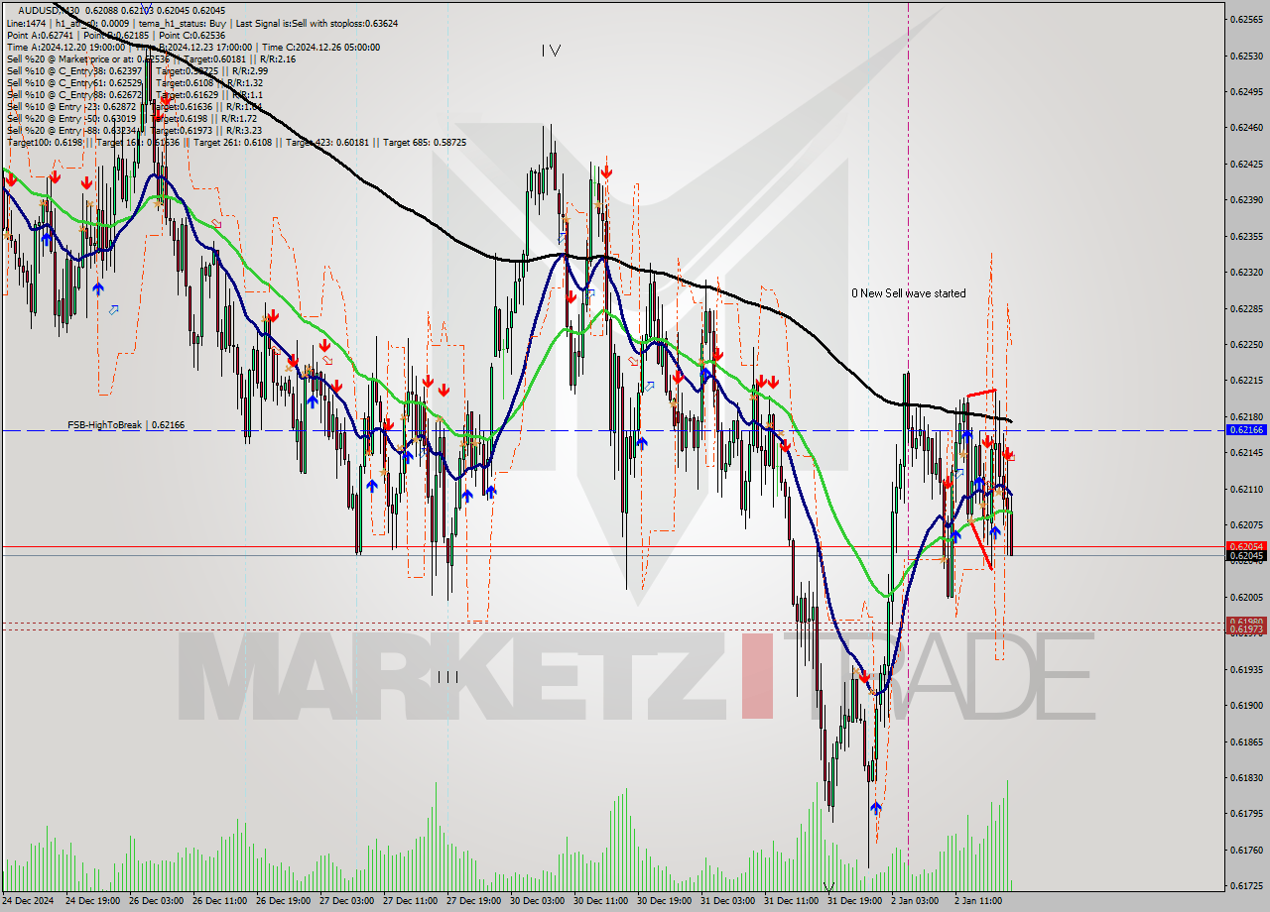This screenshot has height=912, width=1270.
Task: Click the black 0.62045 current price tag
Action: pos(1247,556)
